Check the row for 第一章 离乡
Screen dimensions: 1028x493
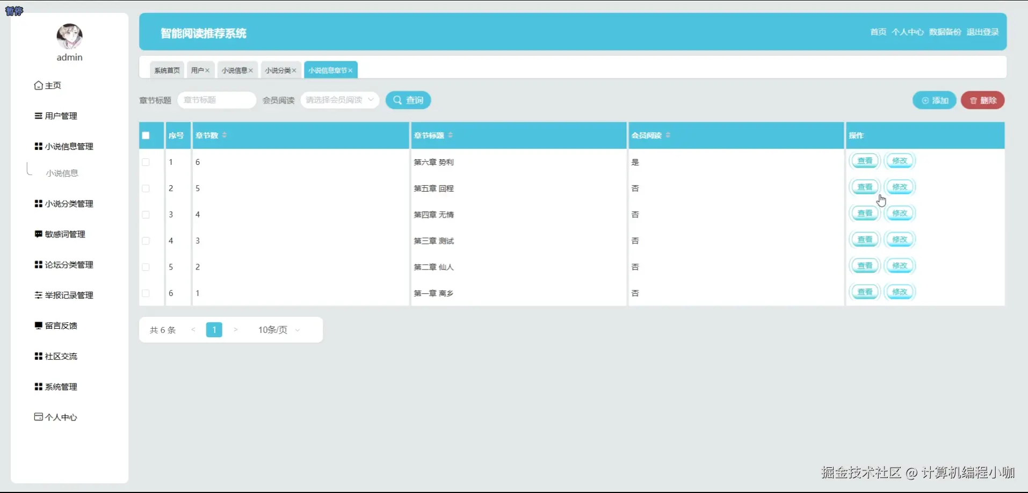pos(146,293)
